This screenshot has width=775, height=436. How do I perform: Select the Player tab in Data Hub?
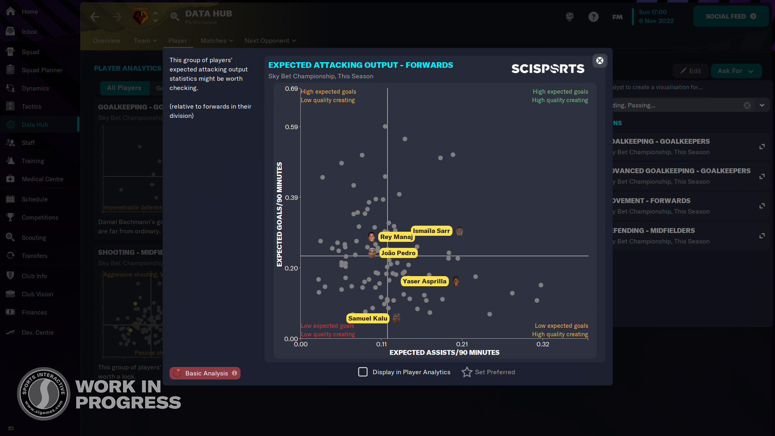tap(177, 40)
